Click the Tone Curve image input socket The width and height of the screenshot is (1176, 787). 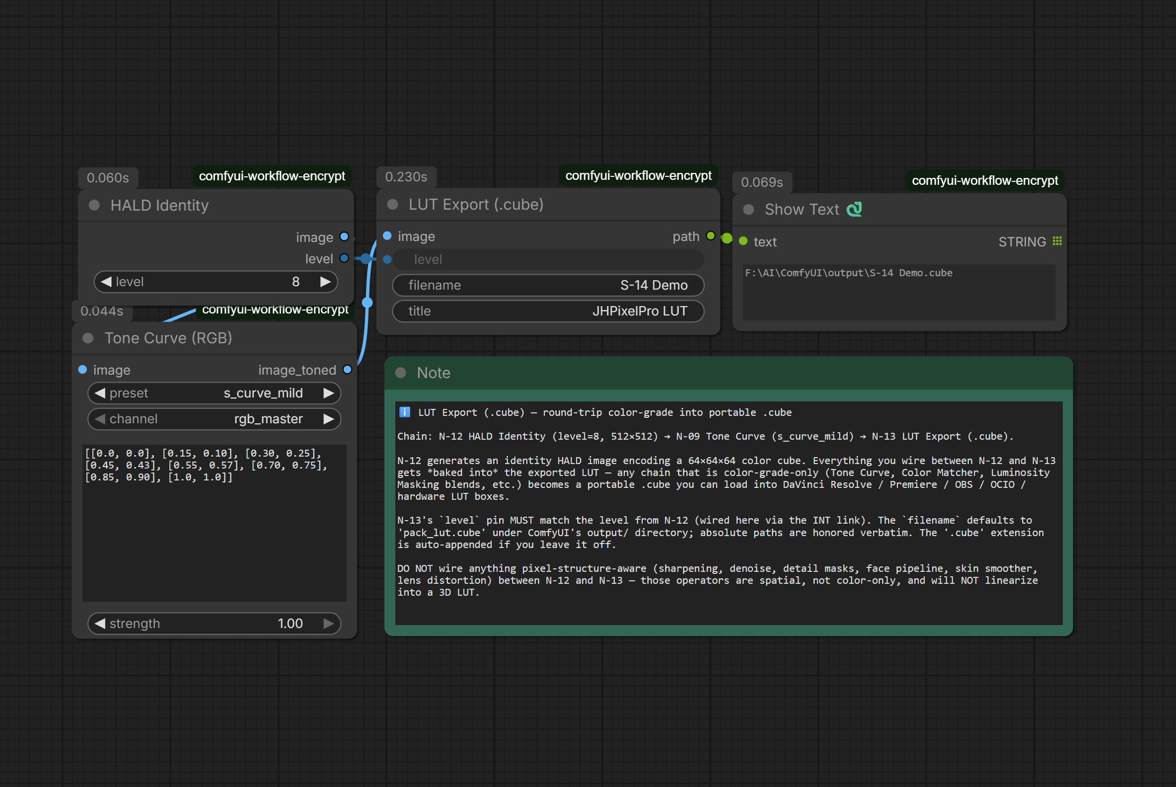point(83,370)
